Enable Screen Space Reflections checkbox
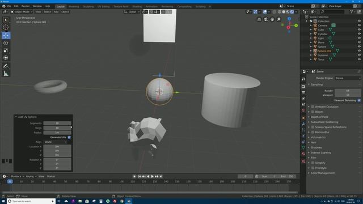363x204 pixels. pyautogui.click(x=313, y=127)
